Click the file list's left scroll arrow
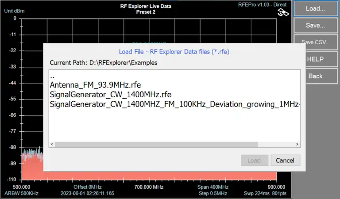The image size is (340, 199). (53, 144)
